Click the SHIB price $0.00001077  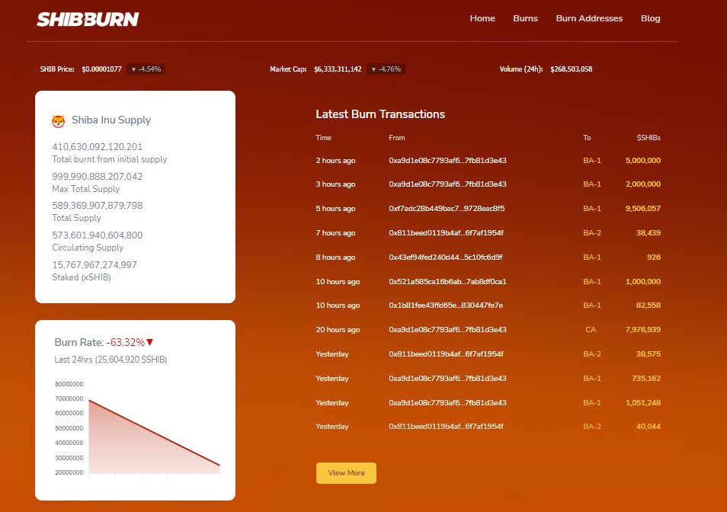click(101, 69)
